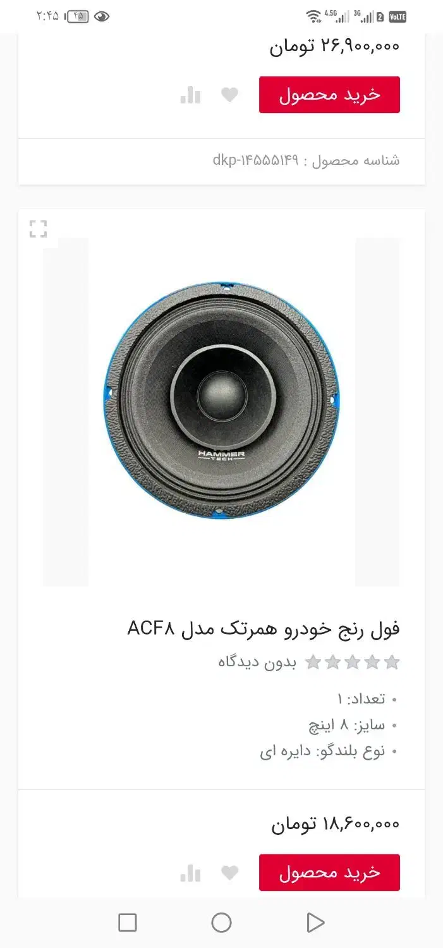Open the فول رنج خودرو همرتک ACF8 title
This screenshot has width=443, height=948.
264,628
